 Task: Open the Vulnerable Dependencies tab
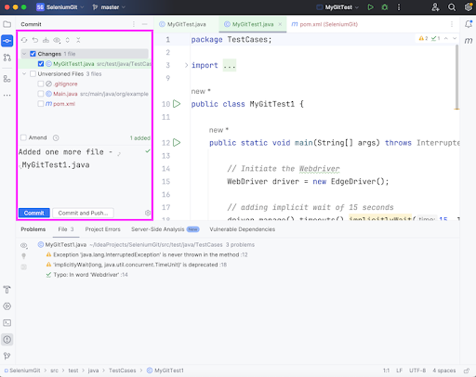[243, 229]
